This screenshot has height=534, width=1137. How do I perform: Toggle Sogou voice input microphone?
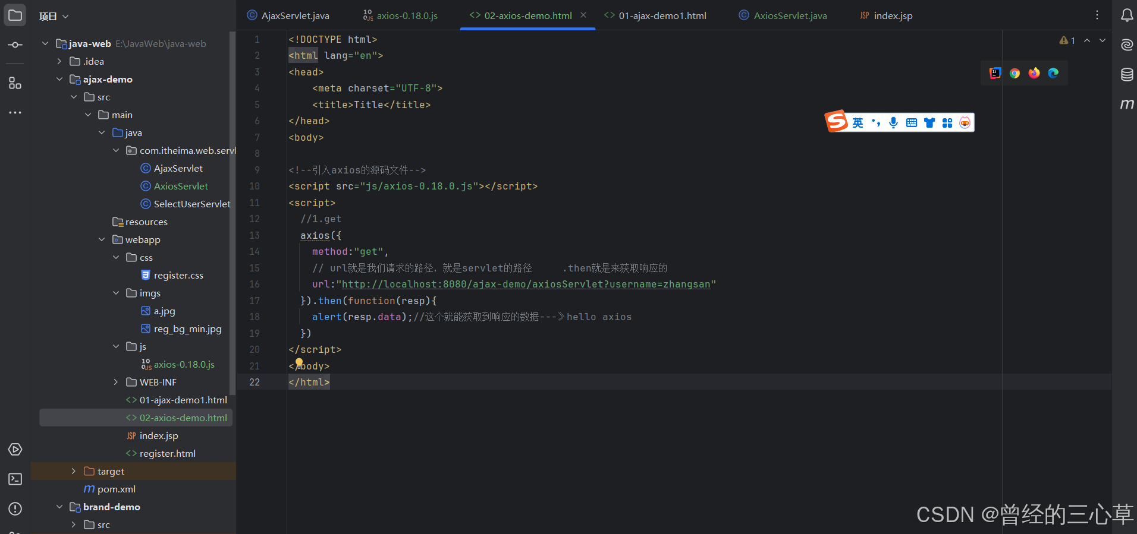point(893,123)
